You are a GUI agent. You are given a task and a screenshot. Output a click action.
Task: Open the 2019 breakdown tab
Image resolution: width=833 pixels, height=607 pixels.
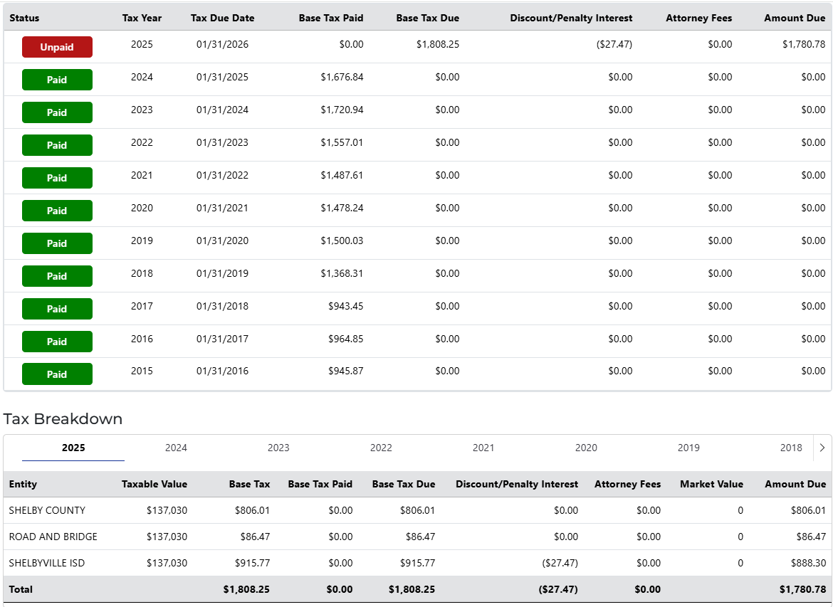pyautogui.click(x=688, y=448)
